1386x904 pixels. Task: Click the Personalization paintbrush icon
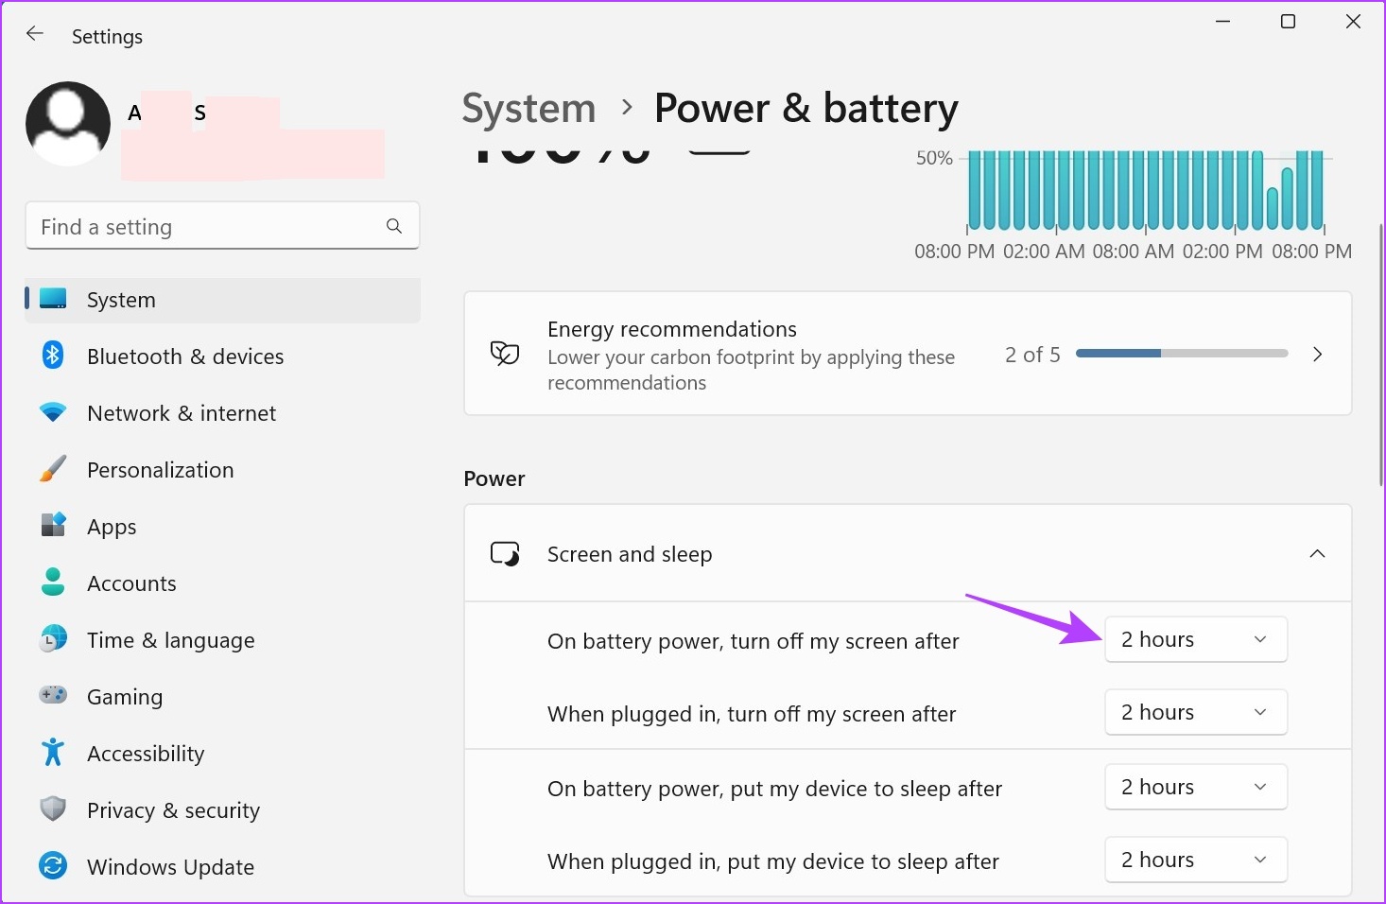pos(53,469)
